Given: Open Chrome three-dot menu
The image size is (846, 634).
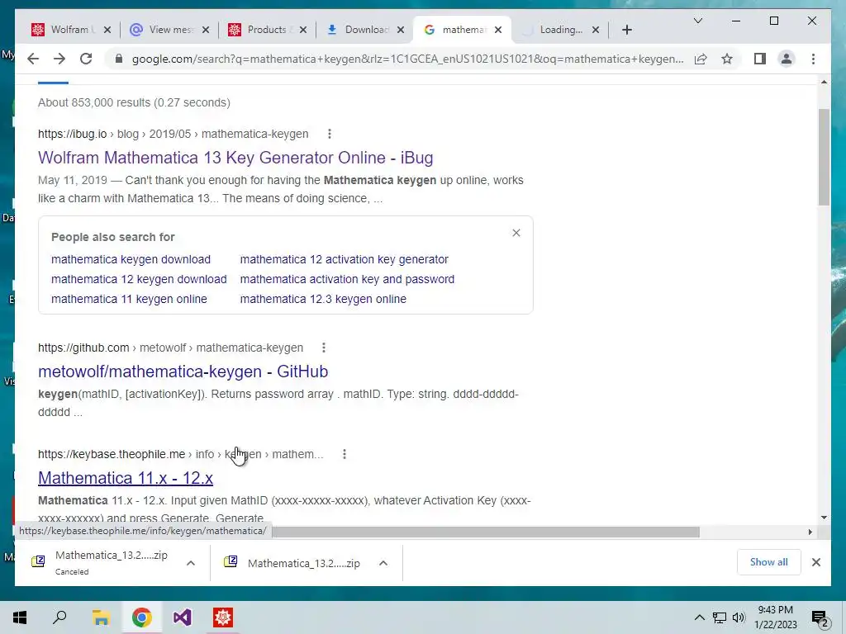Looking at the screenshot, I should (x=813, y=59).
